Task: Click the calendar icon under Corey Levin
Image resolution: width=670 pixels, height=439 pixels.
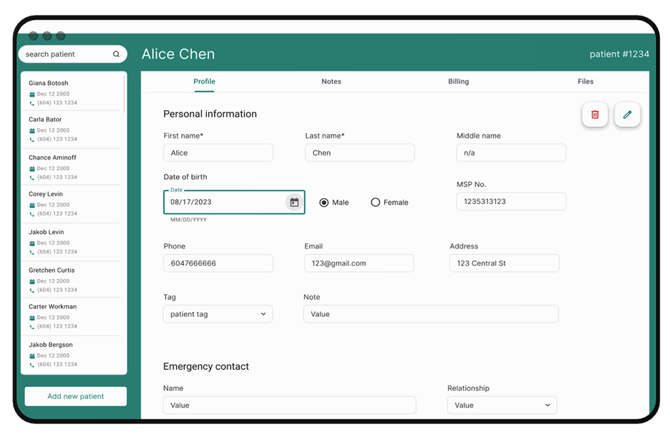Action: tap(32, 205)
